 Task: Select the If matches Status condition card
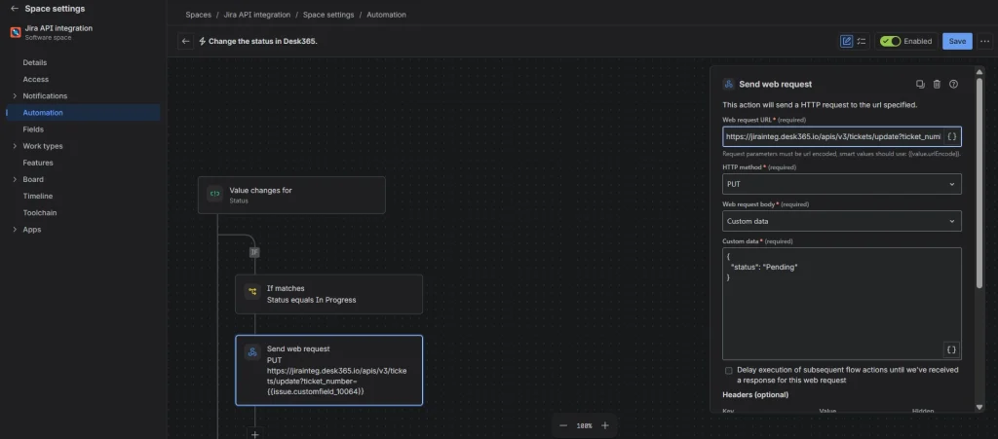click(x=328, y=294)
